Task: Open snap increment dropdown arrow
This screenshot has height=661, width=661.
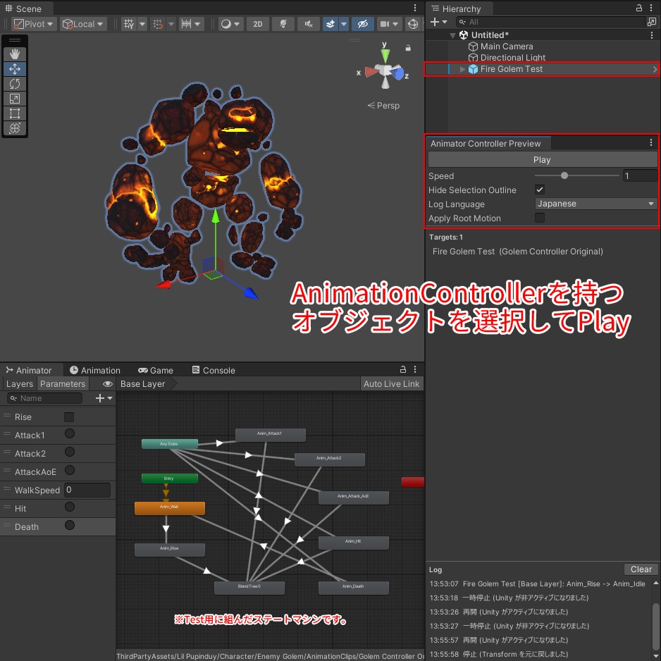Action: [197, 24]
